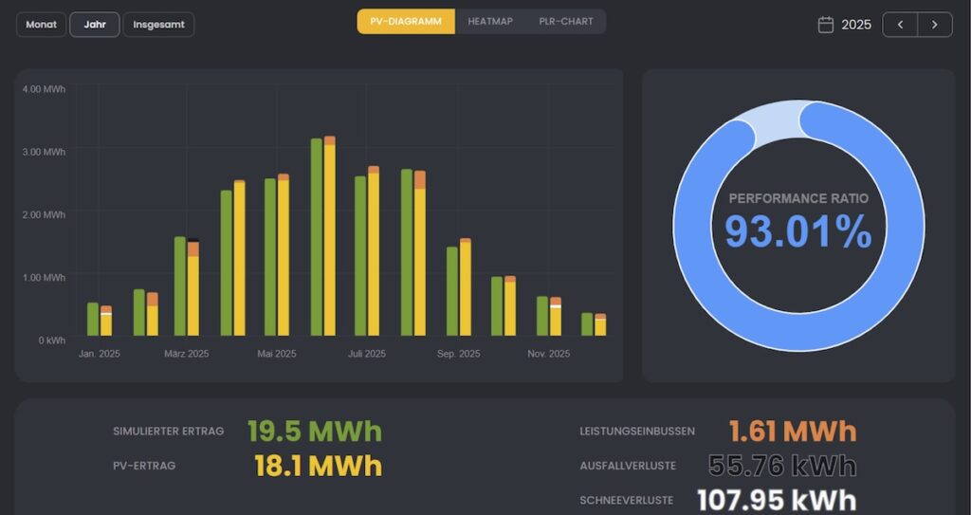Click the Leistungseinbussen 1.61 MWh value
Viewport: 971px width, 515px height.
click(x=792, y=432)
